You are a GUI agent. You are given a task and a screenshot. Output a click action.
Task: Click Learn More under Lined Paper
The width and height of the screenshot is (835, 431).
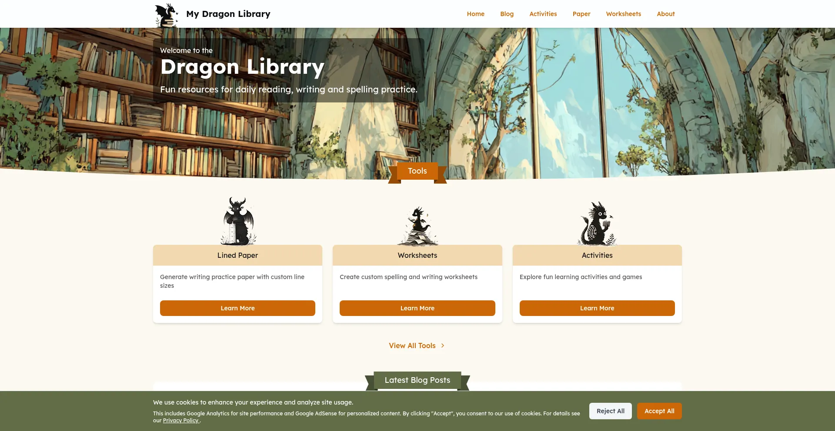237,308
